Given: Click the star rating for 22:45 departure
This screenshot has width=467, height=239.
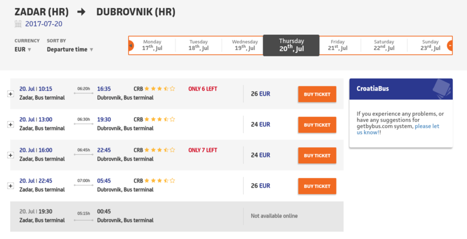Looking at the screenshot, I should 159,181.
